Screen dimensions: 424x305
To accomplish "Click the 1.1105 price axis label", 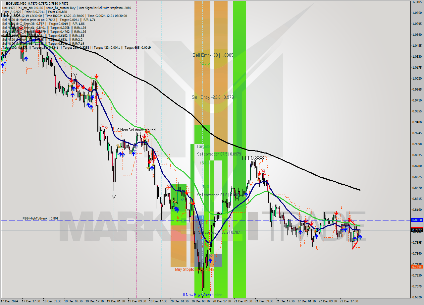I will 417,2.
